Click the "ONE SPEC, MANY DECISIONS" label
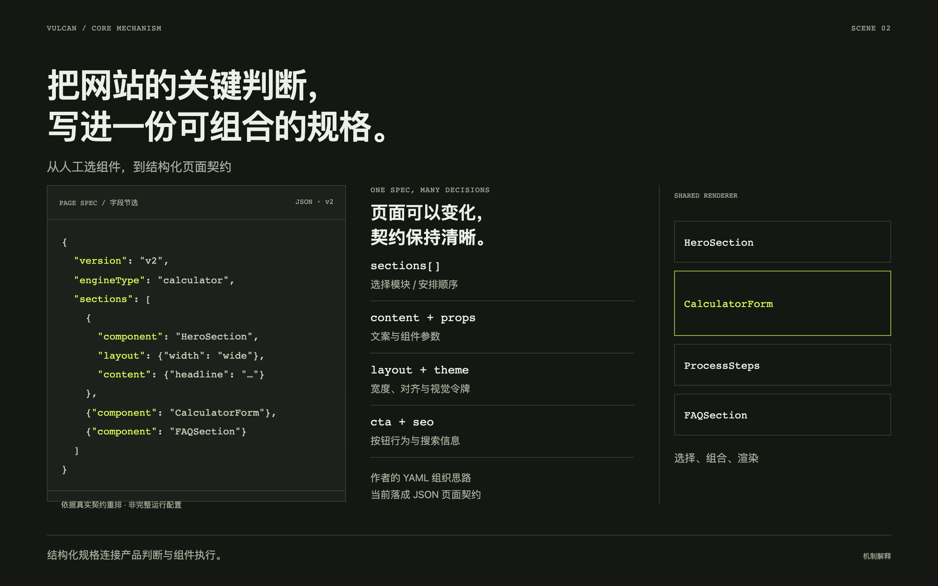 (x=430, y=190)
